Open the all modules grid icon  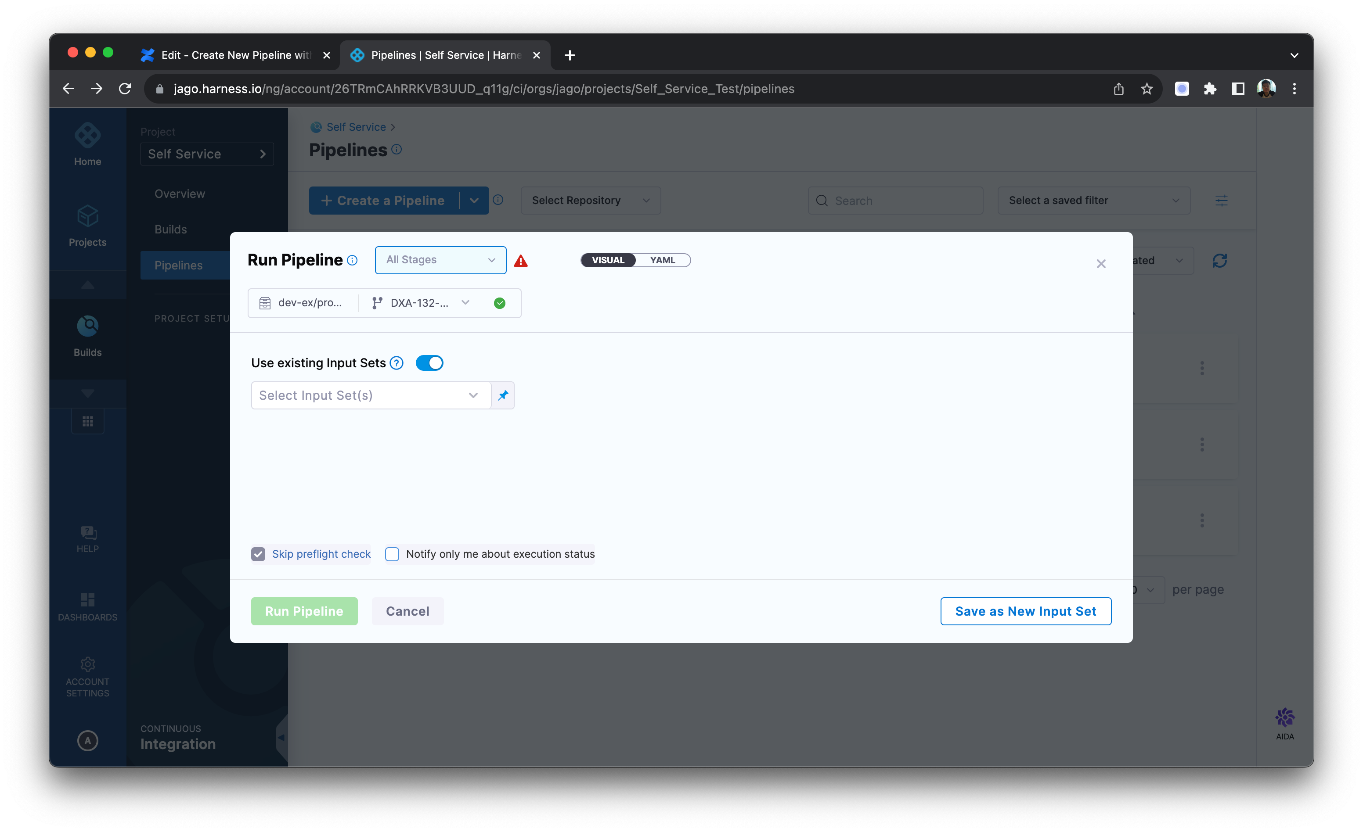point(87,422)
